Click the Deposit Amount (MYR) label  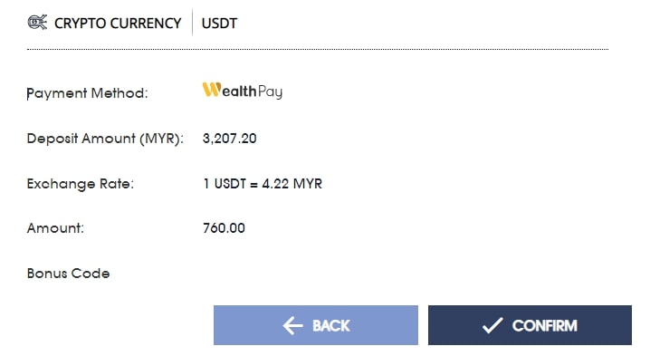105,139
